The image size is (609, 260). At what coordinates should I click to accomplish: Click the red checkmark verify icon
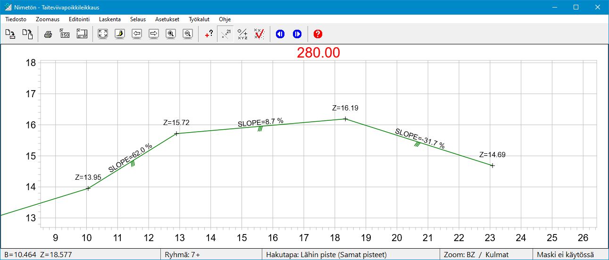pos(259,34)
